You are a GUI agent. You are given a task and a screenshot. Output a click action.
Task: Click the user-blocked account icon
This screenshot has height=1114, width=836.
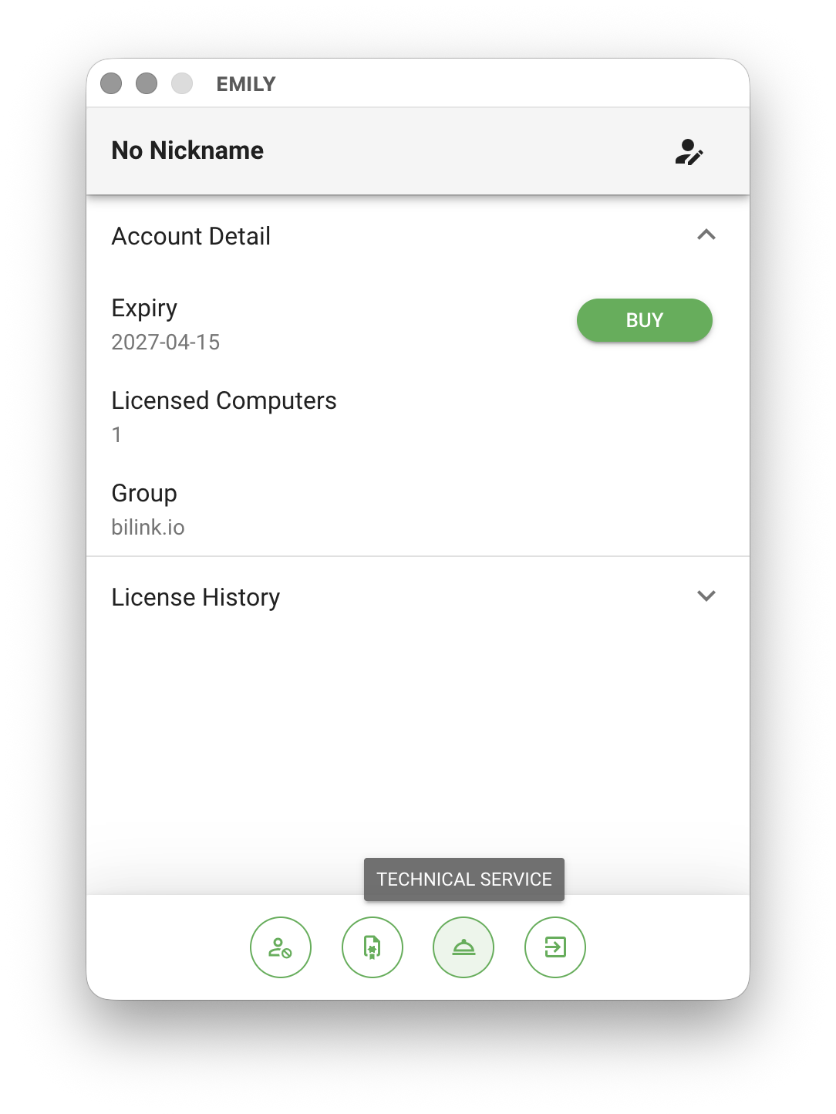281,947
